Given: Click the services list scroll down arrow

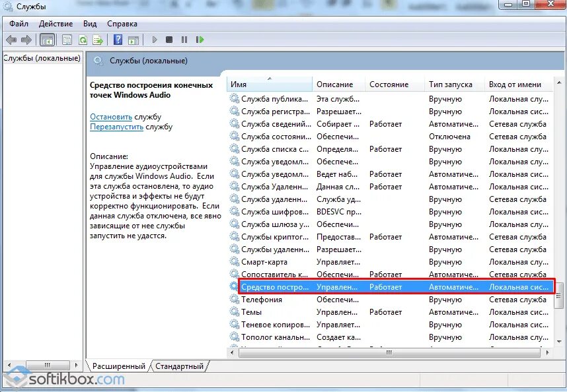Looking at the screenshot, I should [559, 341].
